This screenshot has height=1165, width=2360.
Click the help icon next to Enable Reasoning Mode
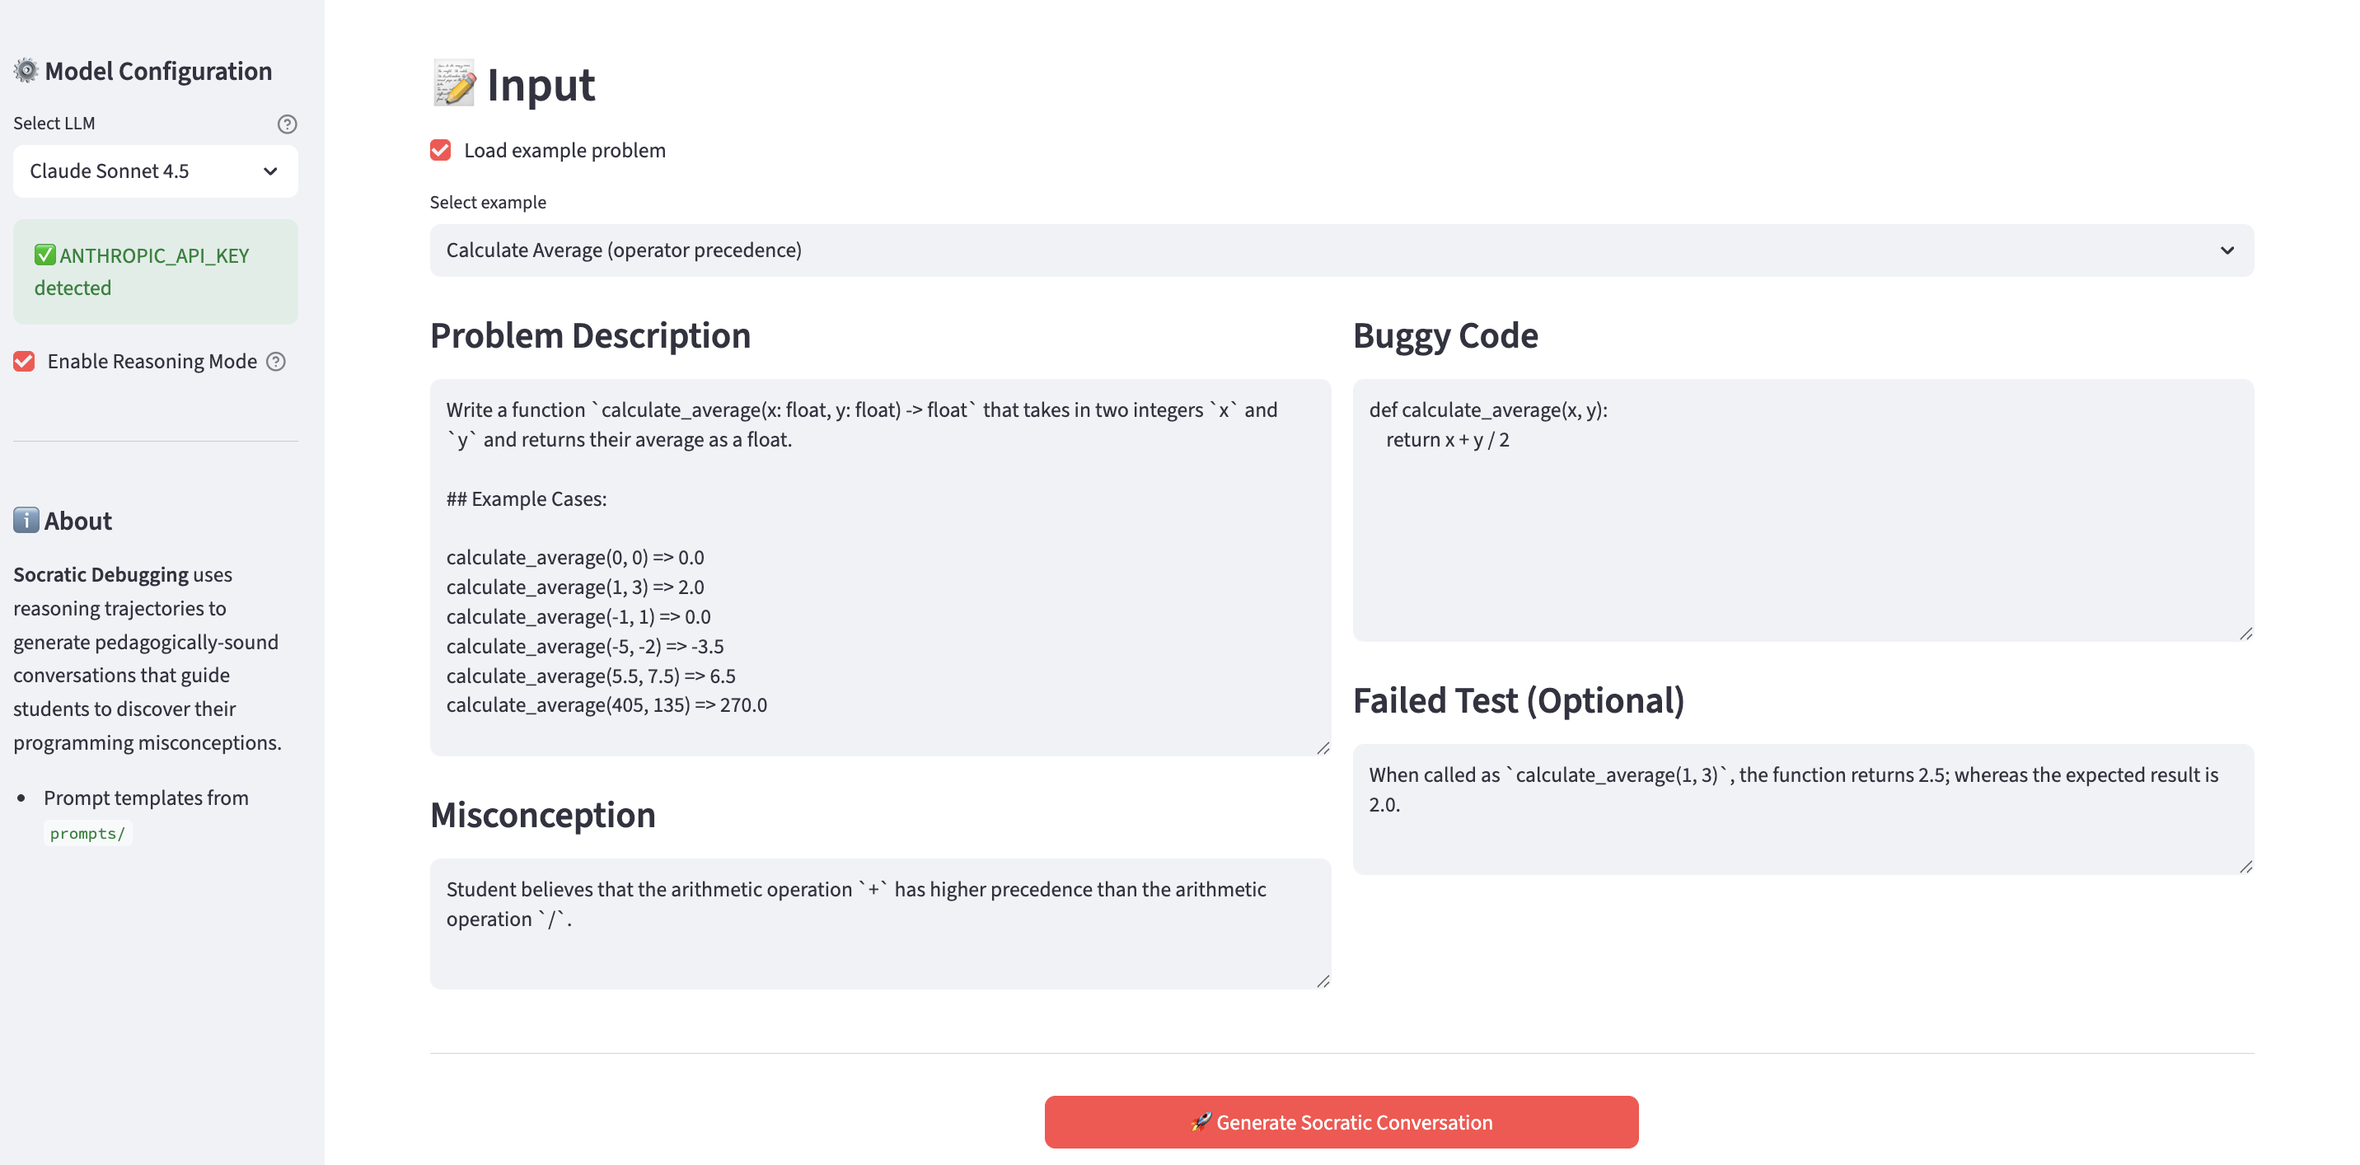tap(276, 362)
